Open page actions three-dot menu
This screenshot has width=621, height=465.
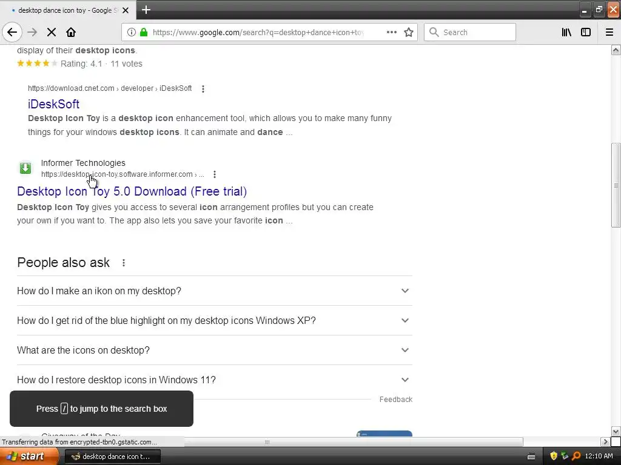point(391,33)
